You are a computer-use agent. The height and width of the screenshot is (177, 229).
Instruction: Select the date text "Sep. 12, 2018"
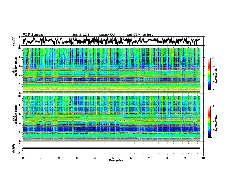[81, 35]
